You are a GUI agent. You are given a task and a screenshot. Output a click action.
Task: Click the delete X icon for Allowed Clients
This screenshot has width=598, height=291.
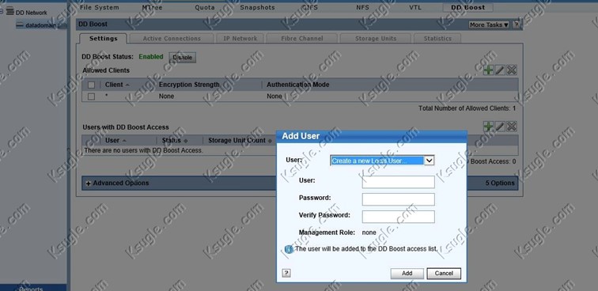point(512,70)
